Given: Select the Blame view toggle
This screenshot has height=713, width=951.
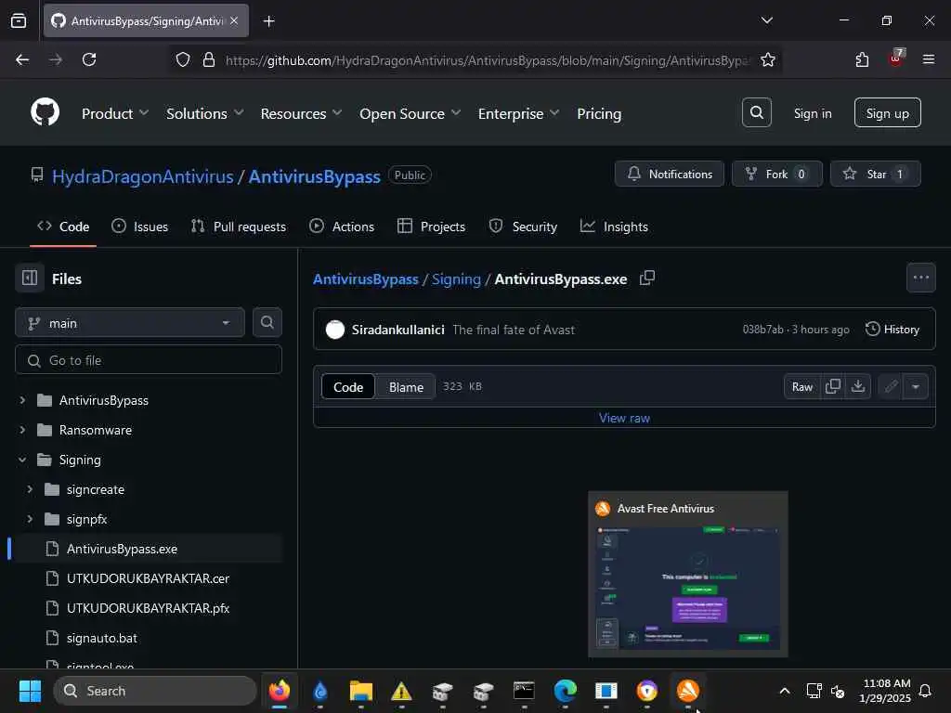Looking at the screenshot, I should 406,387.
